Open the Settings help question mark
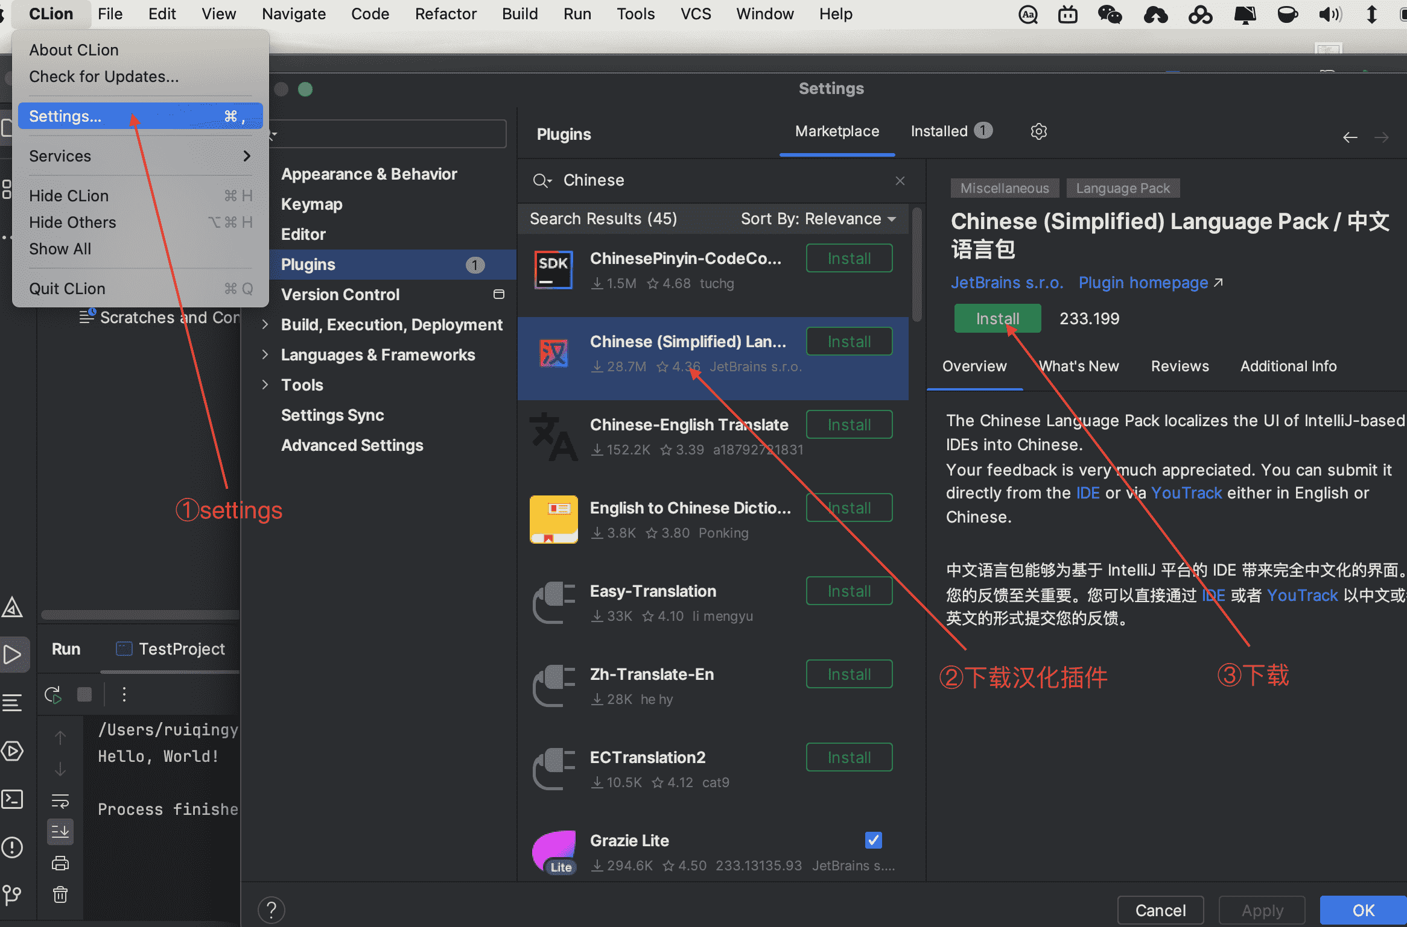1407x927 pixels. coord(271,910)
